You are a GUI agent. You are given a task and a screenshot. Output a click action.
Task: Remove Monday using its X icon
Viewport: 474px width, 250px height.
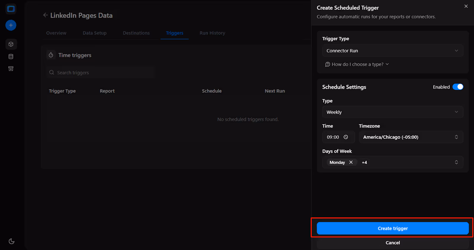tap(351, 162)
